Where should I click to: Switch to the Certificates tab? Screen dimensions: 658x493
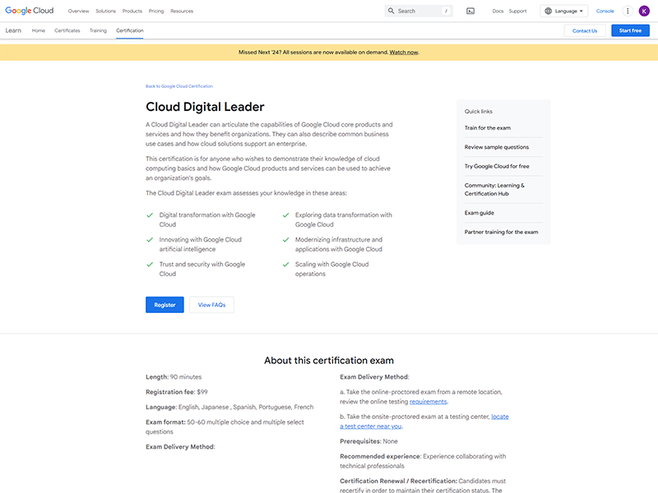coord(67,30)
